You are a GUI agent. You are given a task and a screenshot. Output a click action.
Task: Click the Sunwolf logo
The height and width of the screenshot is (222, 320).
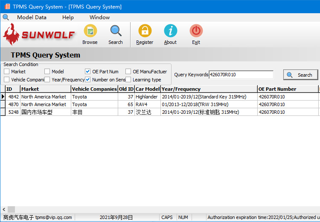[x=39, y=34]
